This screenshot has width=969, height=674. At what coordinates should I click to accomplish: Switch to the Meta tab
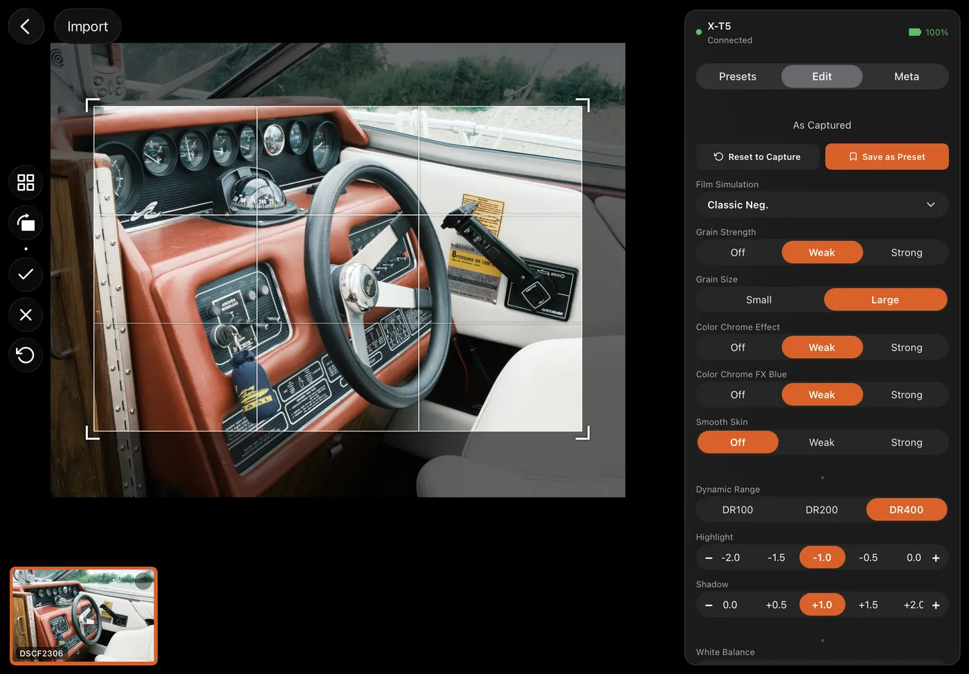906,76
